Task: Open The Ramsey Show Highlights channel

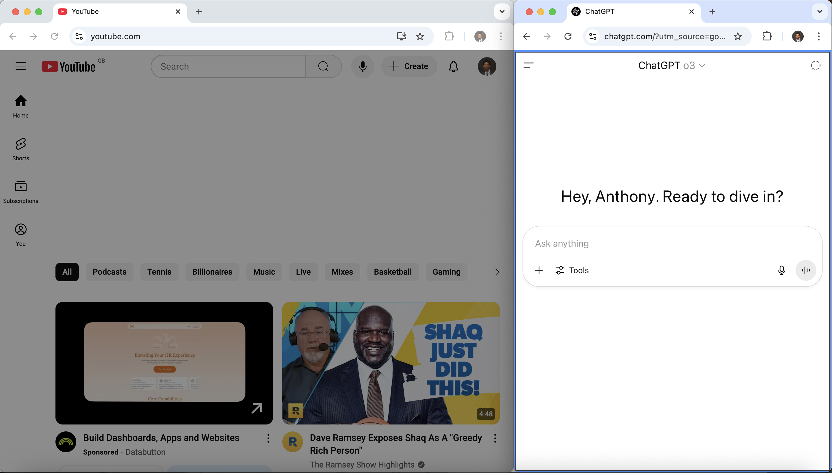Action: click(362, 465)
